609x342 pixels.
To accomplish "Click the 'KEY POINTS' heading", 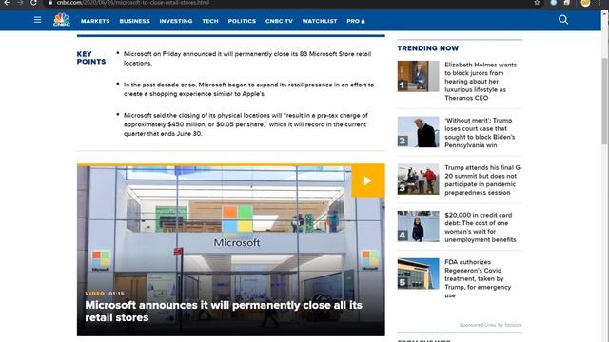I will [x=91, y=58].
